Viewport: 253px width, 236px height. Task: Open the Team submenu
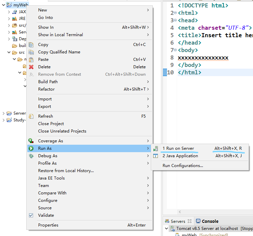click(x=90, y=186)
